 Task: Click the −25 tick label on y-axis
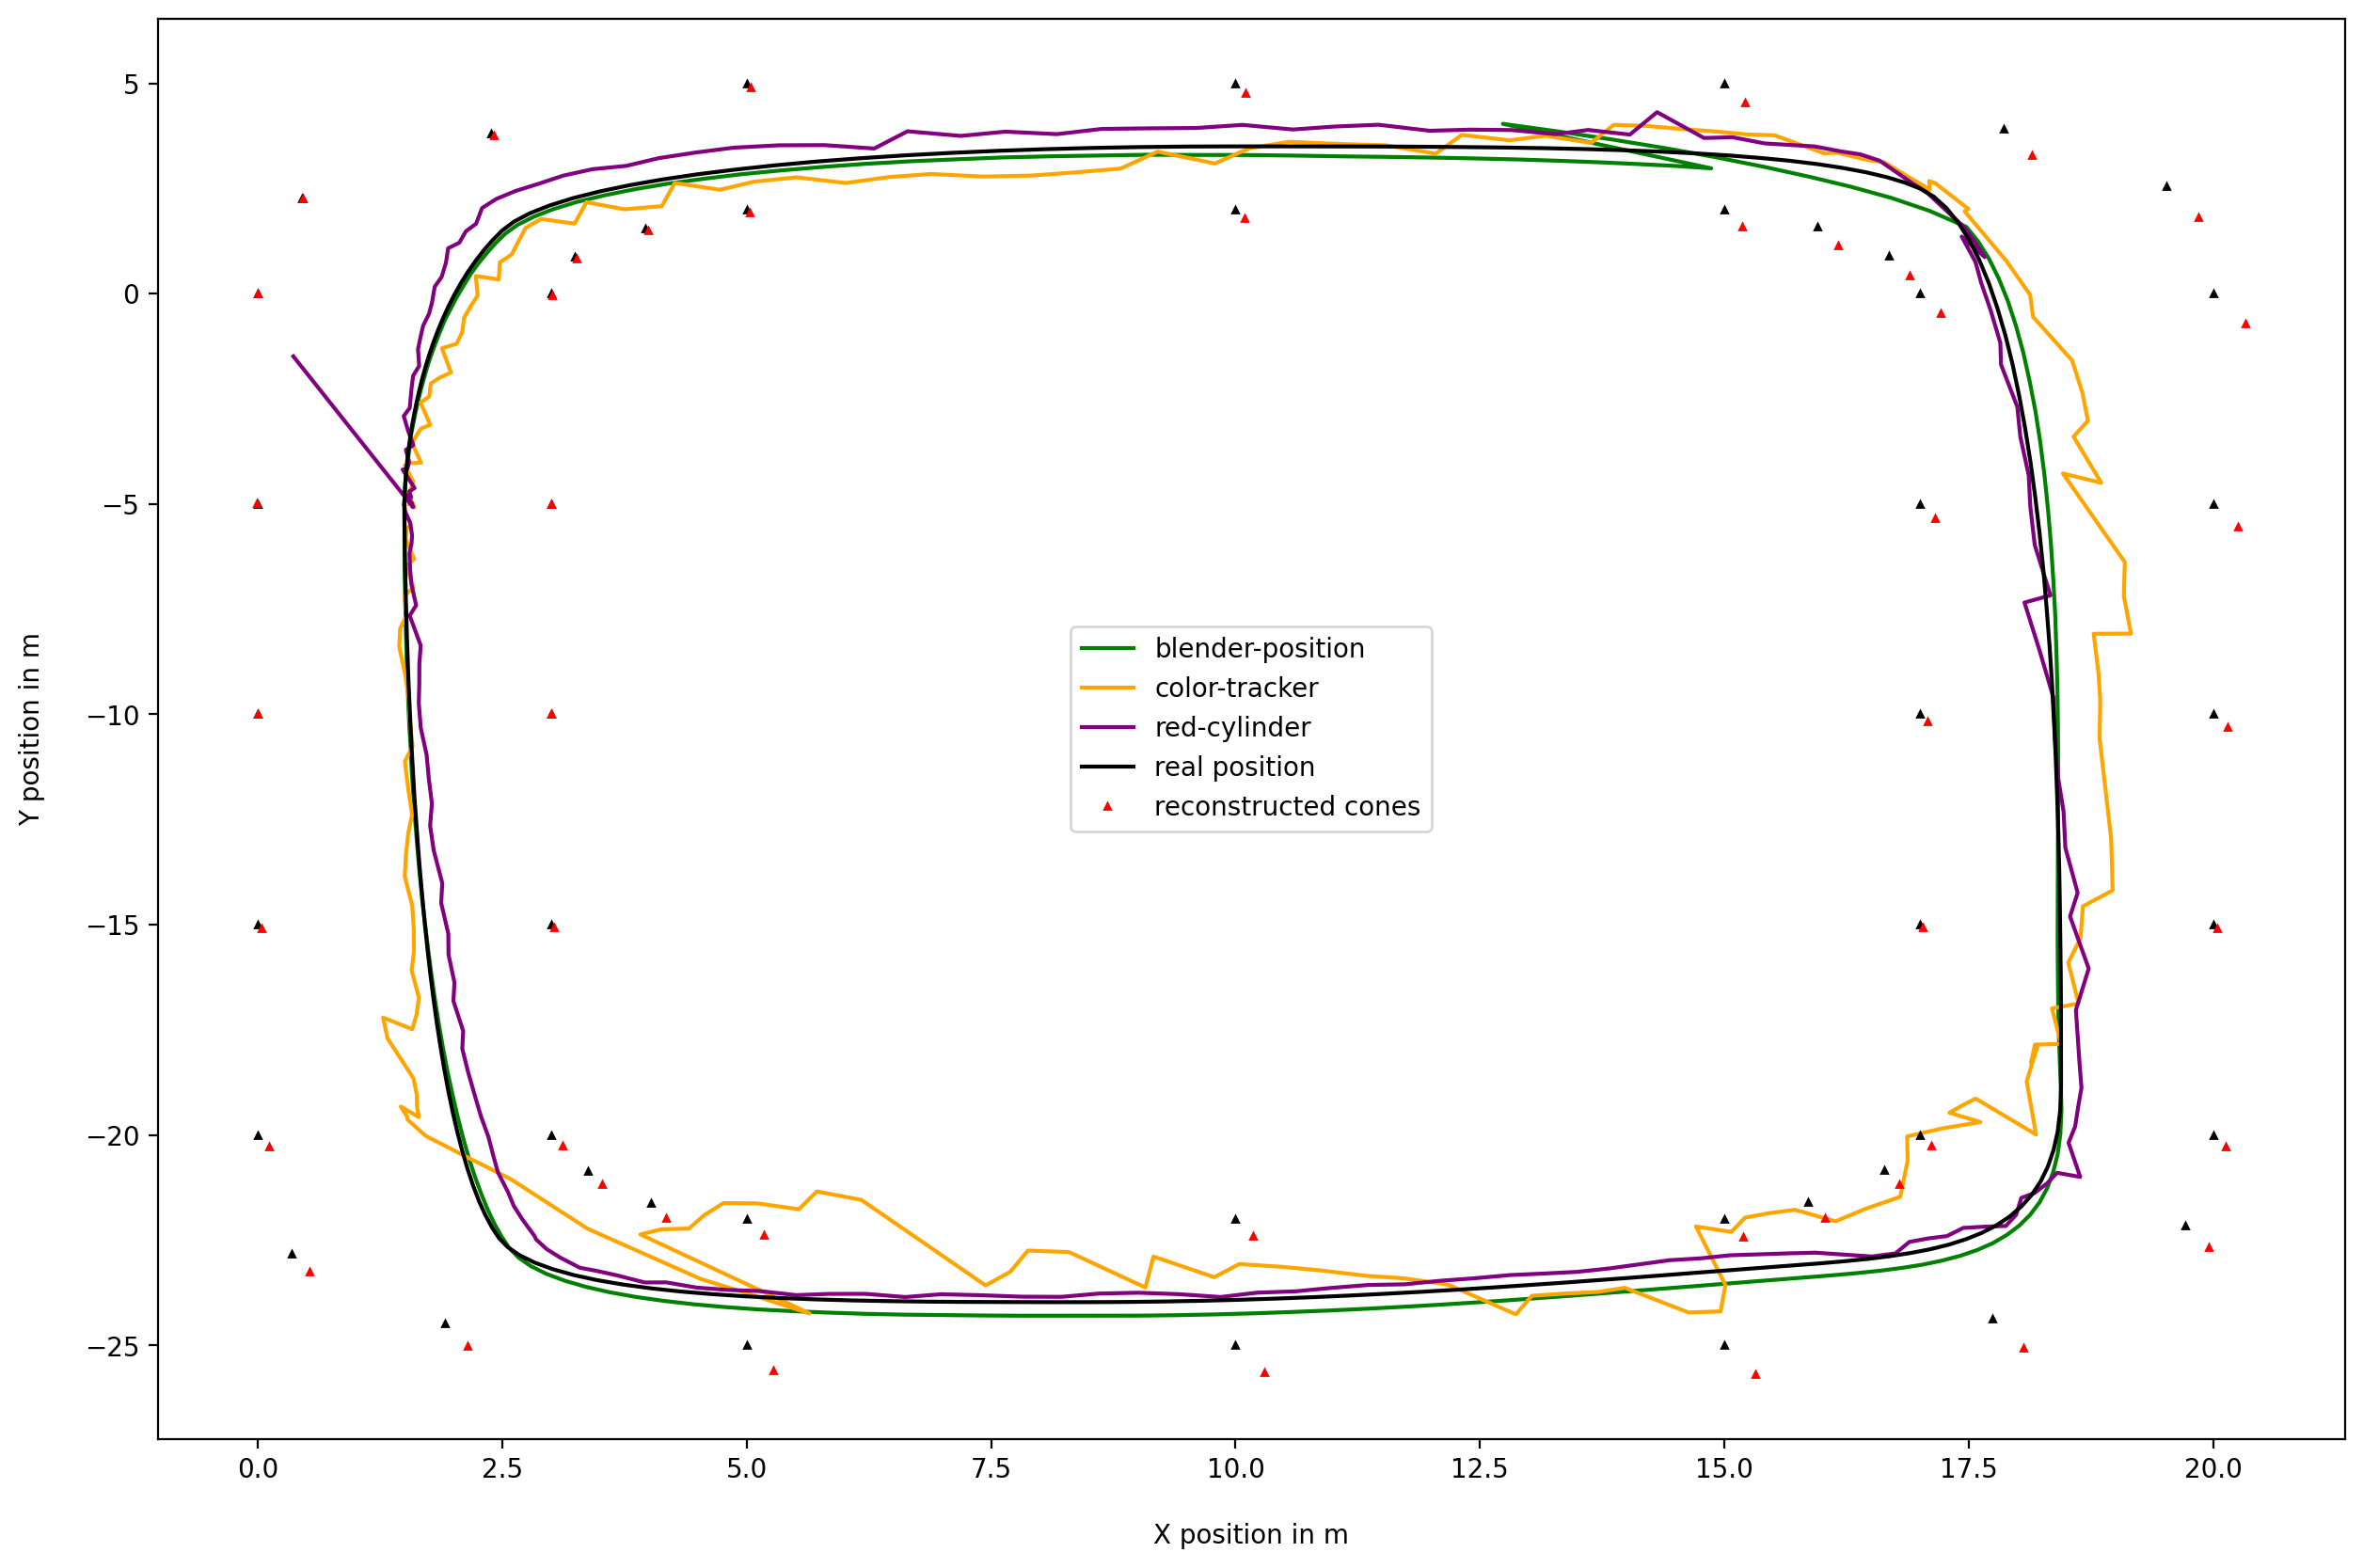[x=113, y=1347]
